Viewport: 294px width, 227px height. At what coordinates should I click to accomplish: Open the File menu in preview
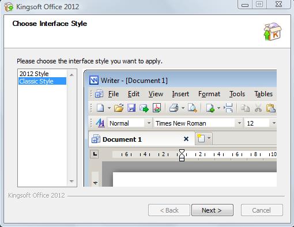pyautogui.click(x=114, y=94)
